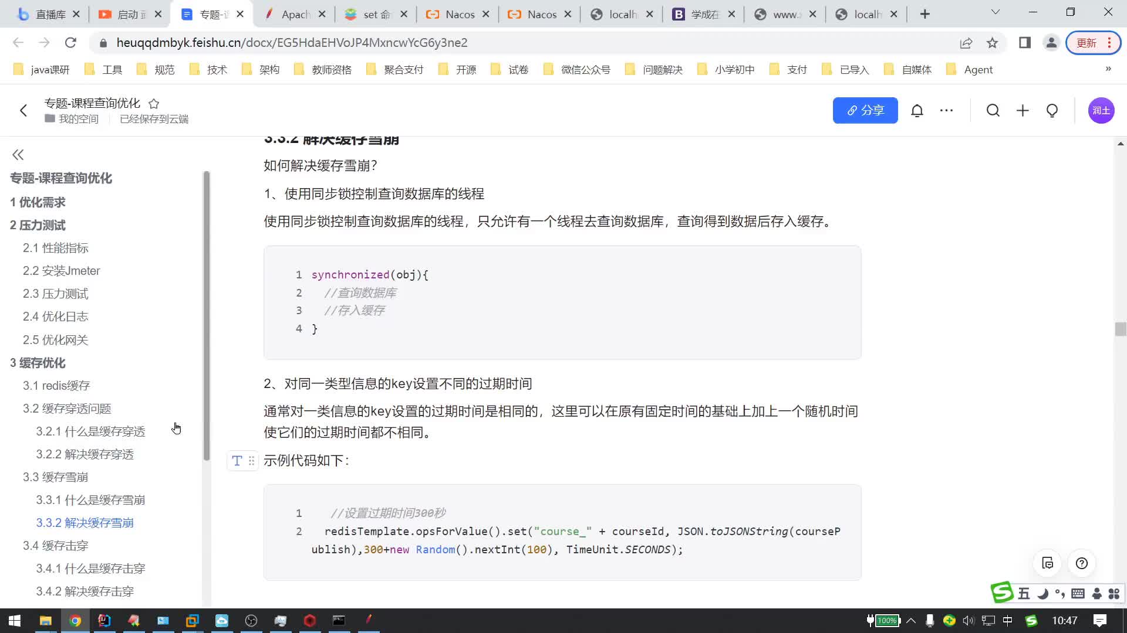Viewport: 1127px width, 633px height.
Task: Open the Agent bookmark folder
Action: click(x=970, y=70)
